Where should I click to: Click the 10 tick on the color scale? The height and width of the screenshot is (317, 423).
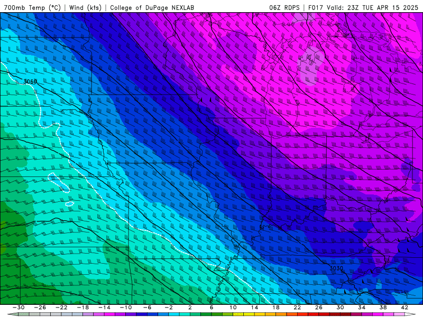pyautogui.click(x=233, y=307)
